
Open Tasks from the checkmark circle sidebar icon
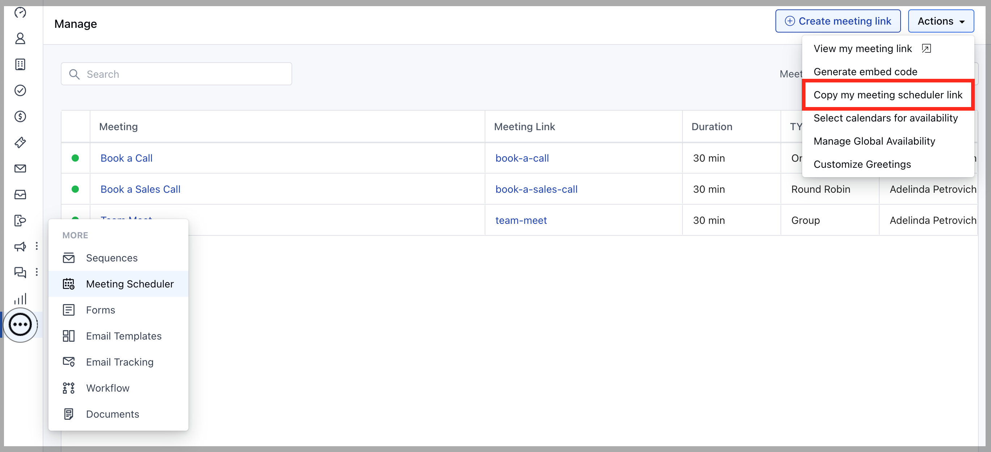click(20, 90)
